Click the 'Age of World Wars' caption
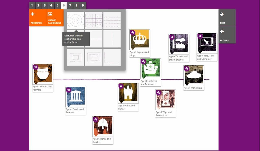 pyautogui.click(x=193, y=88)
